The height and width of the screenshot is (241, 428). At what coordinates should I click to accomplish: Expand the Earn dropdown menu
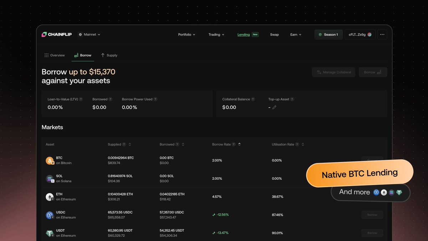coord(295,34)
